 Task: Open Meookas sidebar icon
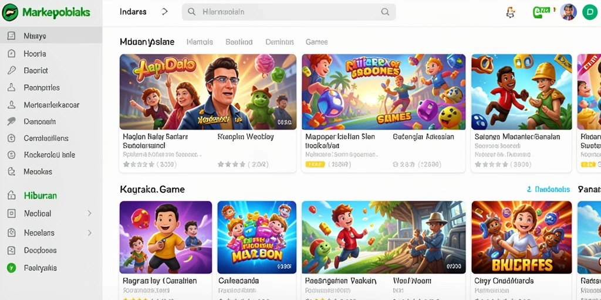point(12,172)
